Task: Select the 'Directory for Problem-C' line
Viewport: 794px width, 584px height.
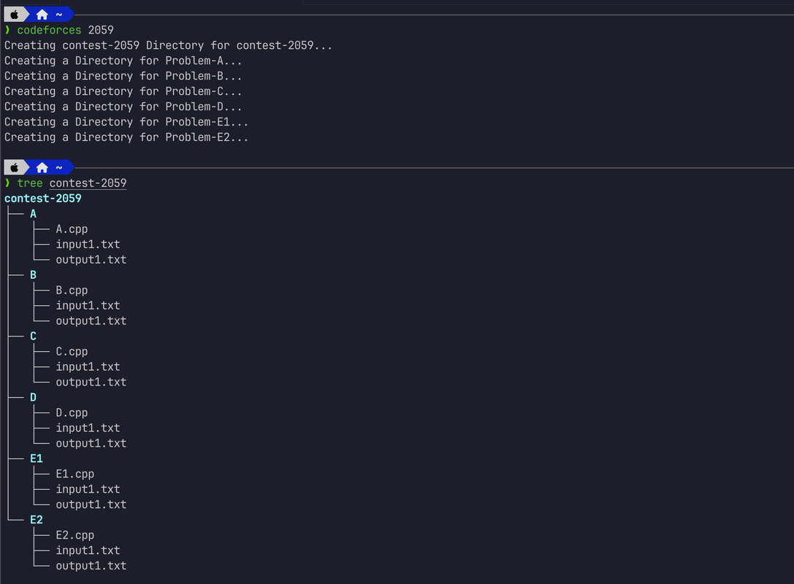Action: coord(123,91)
